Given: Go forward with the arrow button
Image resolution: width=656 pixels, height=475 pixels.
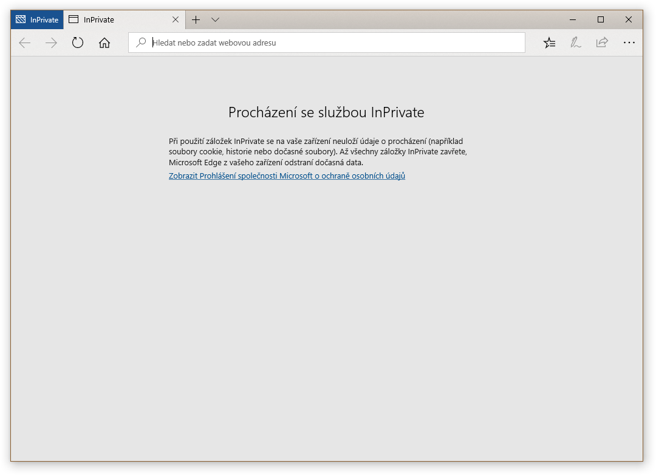Looking at the screenshot, I should [51, 43].
